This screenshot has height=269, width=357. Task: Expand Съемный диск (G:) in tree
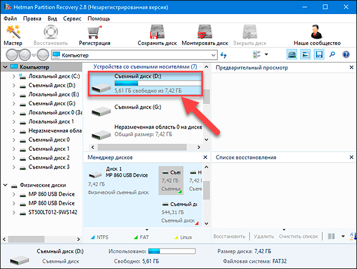13,104
